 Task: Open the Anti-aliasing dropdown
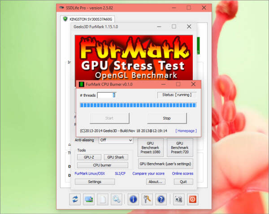[116, 140]
